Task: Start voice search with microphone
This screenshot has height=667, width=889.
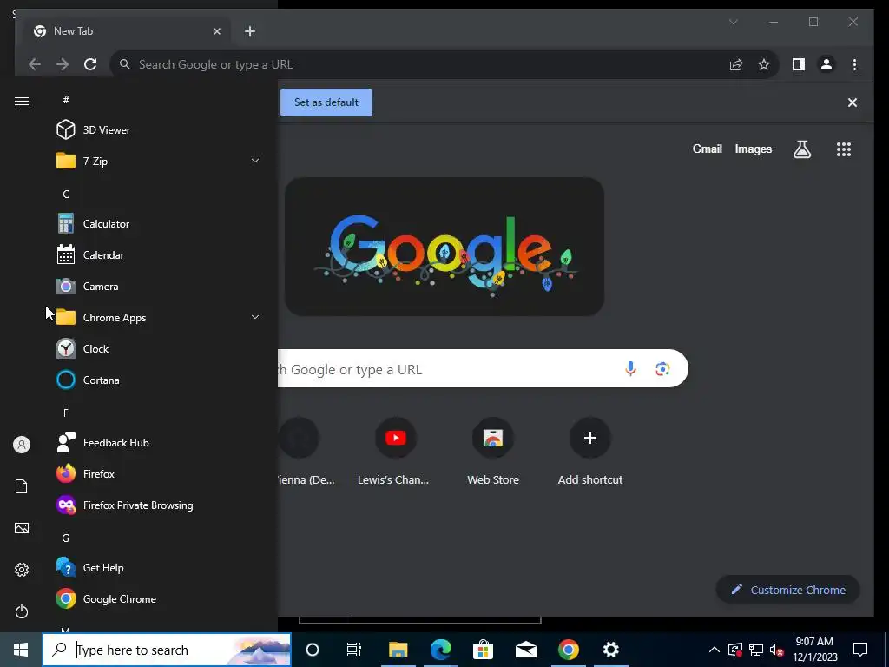Action: click(630, 369)
